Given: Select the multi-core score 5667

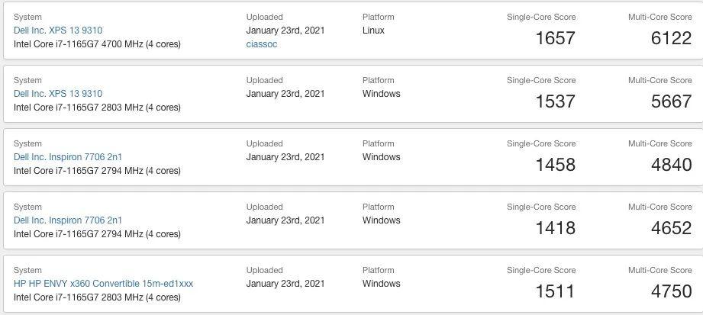Looking at the screenshot, I should point(671,101).
